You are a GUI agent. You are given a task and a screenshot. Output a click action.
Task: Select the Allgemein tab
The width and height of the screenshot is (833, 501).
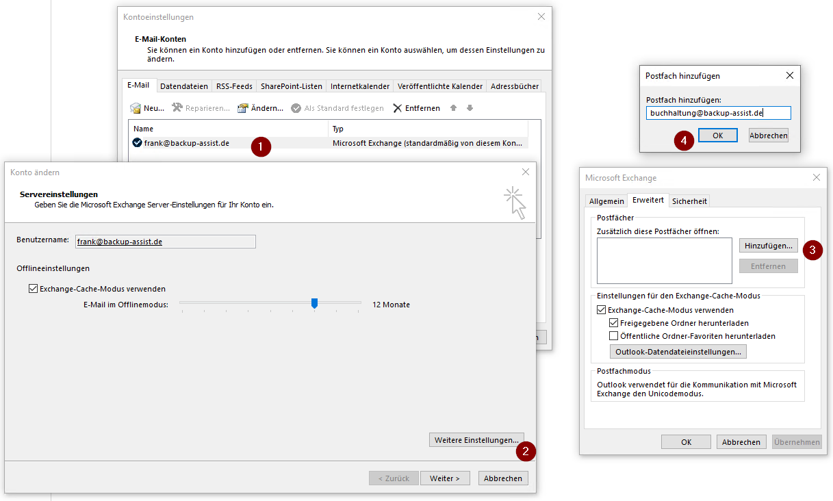point(606,201)
